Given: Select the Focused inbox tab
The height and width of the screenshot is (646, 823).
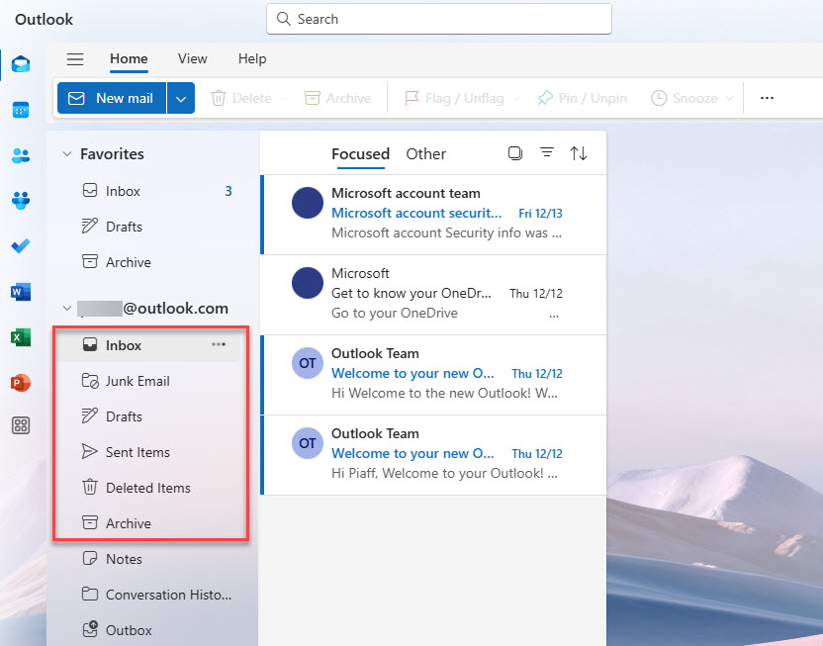Looking at the screenshot, I should point(361,153).
